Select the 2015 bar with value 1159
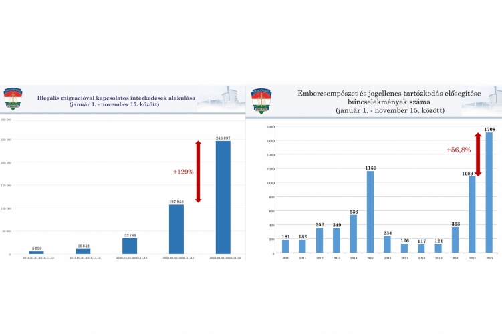The height and width of the screenshot is (334, 502). pyautogui.click(x=372, y=212)
